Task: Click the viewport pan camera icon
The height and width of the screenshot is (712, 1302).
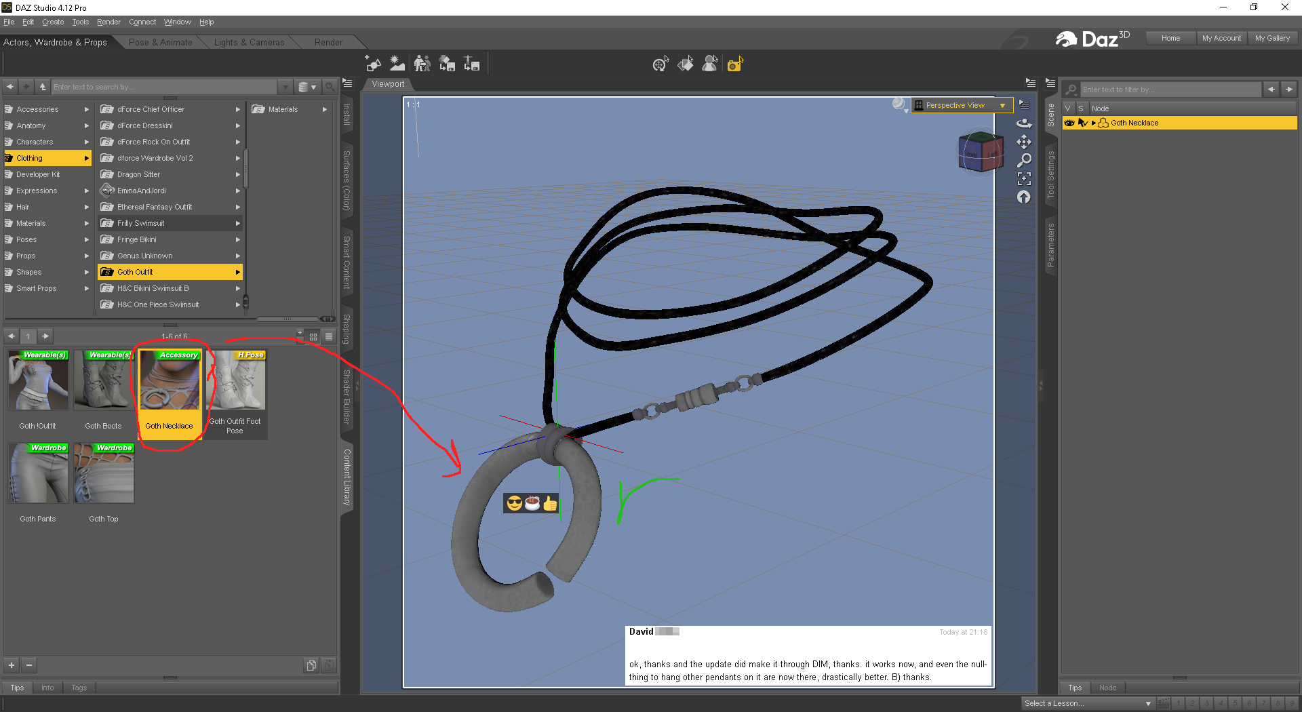Action: pyautogui.click(x=1024, y=142)
